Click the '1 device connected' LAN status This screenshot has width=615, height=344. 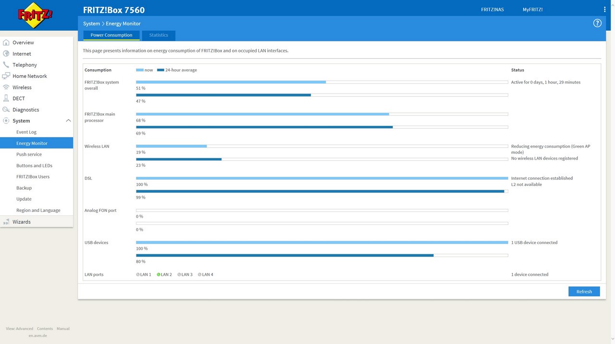529,275
